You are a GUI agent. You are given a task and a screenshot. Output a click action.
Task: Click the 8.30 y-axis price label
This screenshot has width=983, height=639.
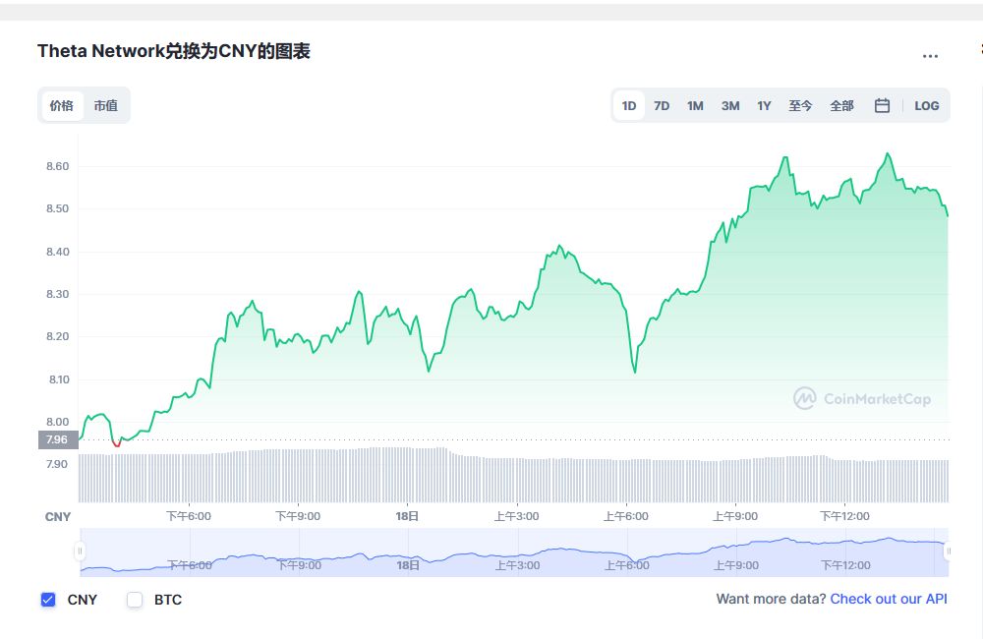pos(58,294)
